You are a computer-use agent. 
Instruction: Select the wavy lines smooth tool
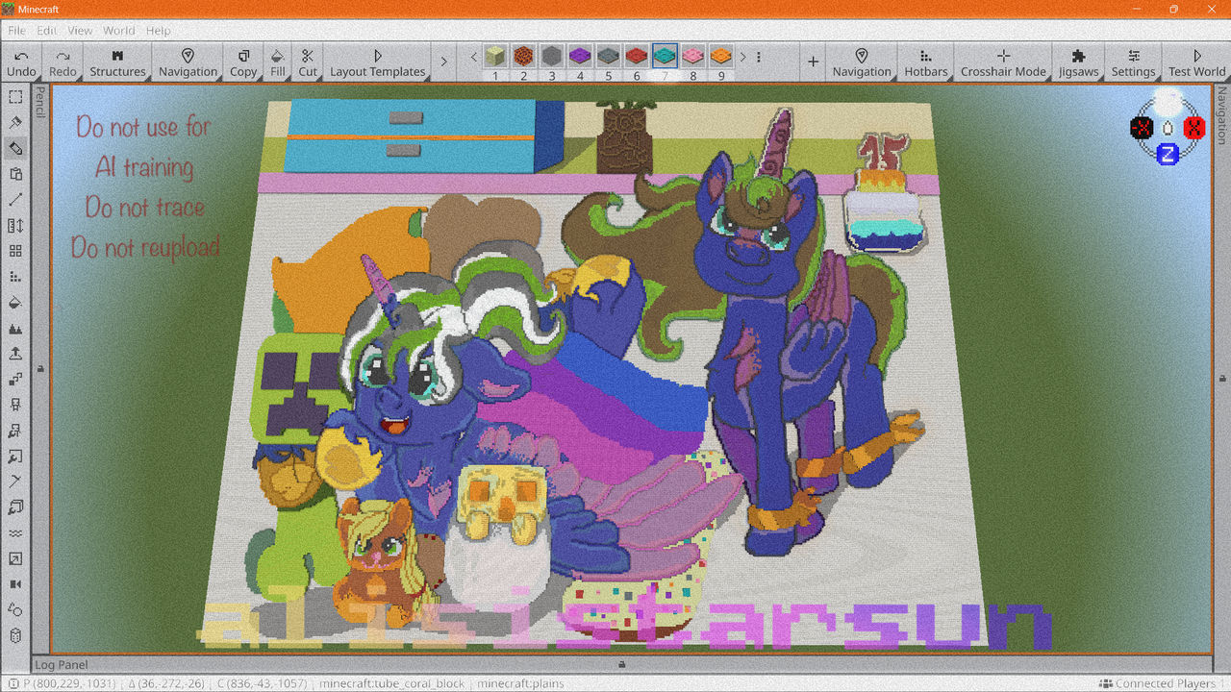click(x=15, y=532)
